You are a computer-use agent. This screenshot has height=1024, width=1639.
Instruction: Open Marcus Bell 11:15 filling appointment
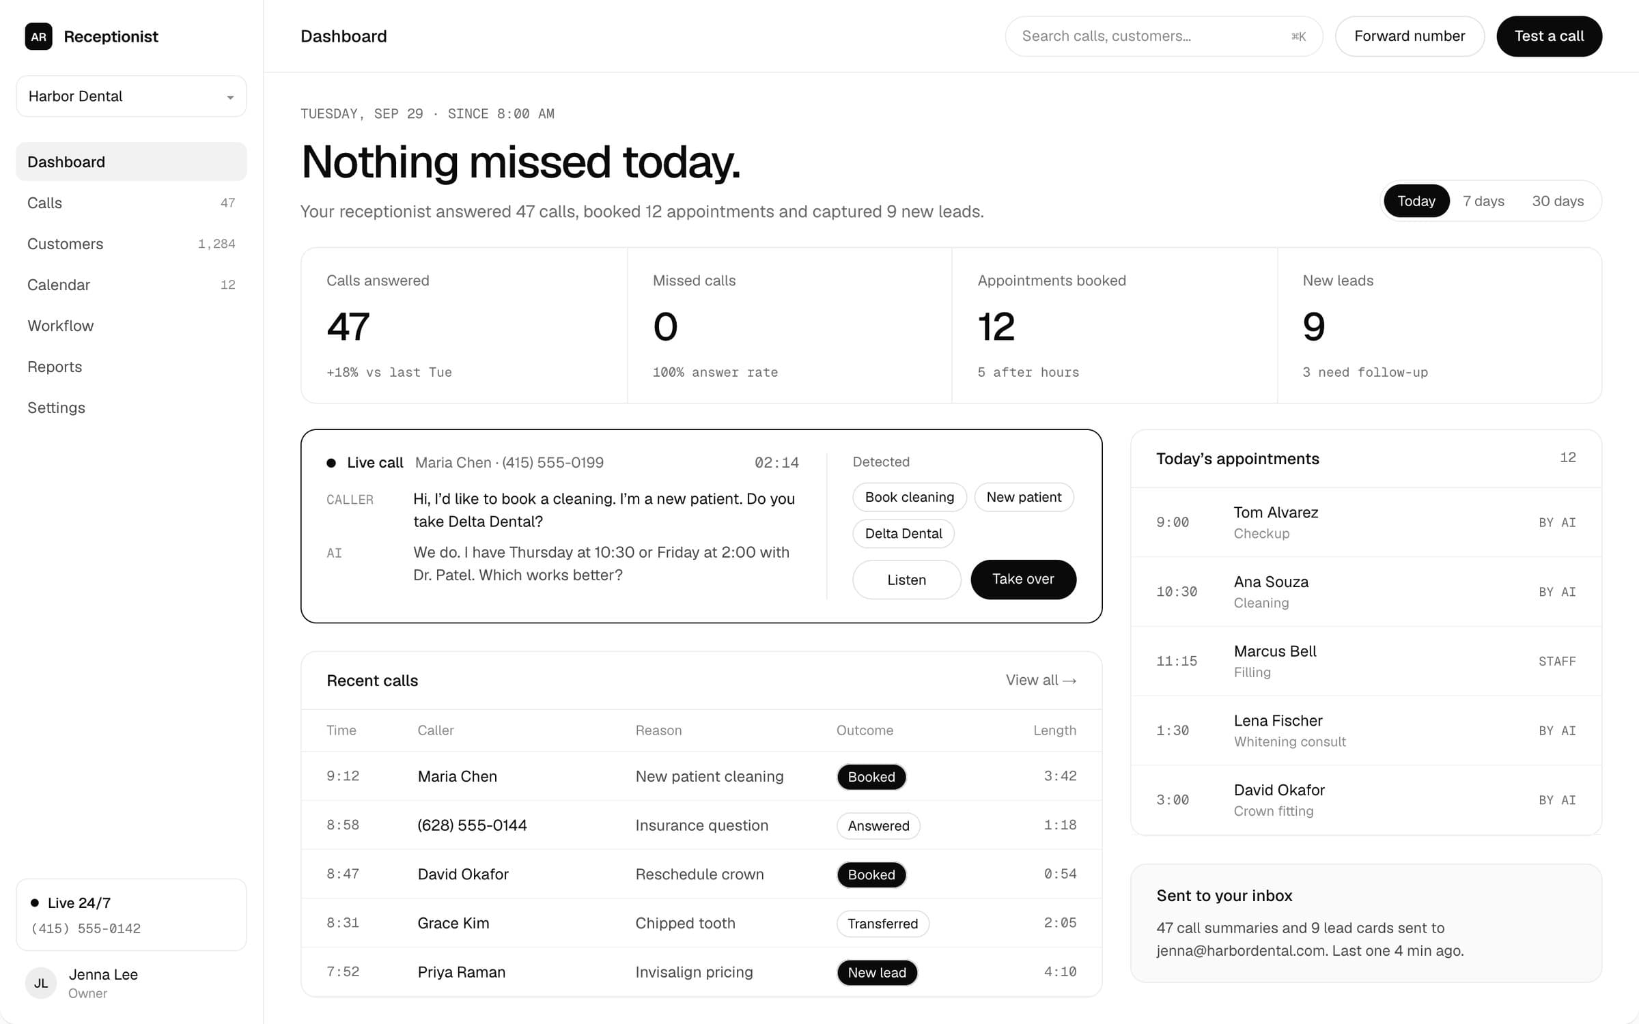1366,661
